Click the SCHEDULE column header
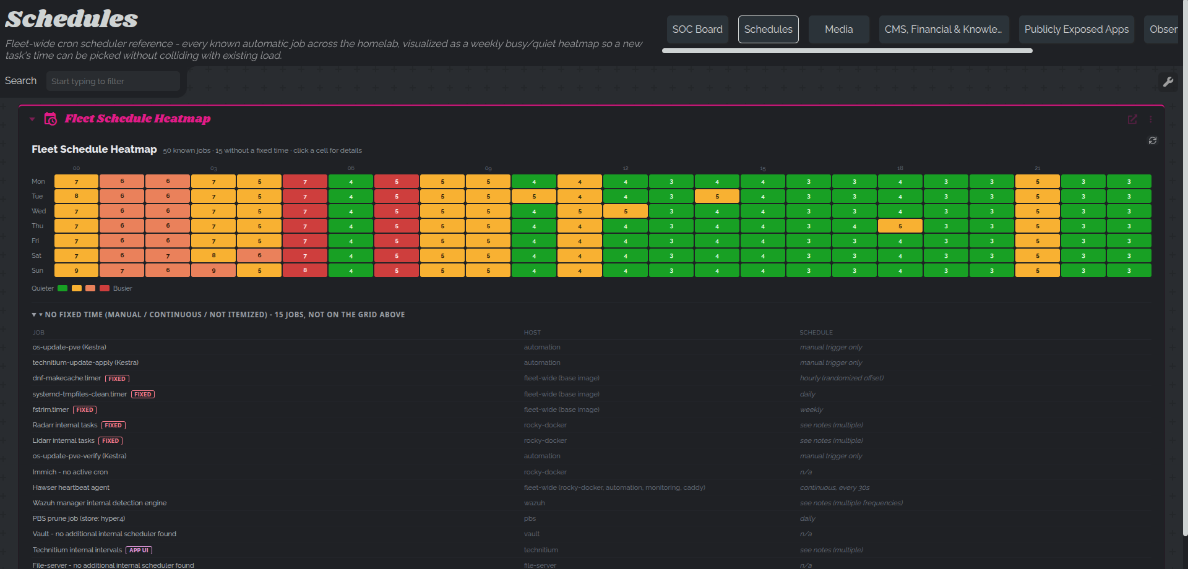Screen dimensions: 1188x569 [816, 333]
